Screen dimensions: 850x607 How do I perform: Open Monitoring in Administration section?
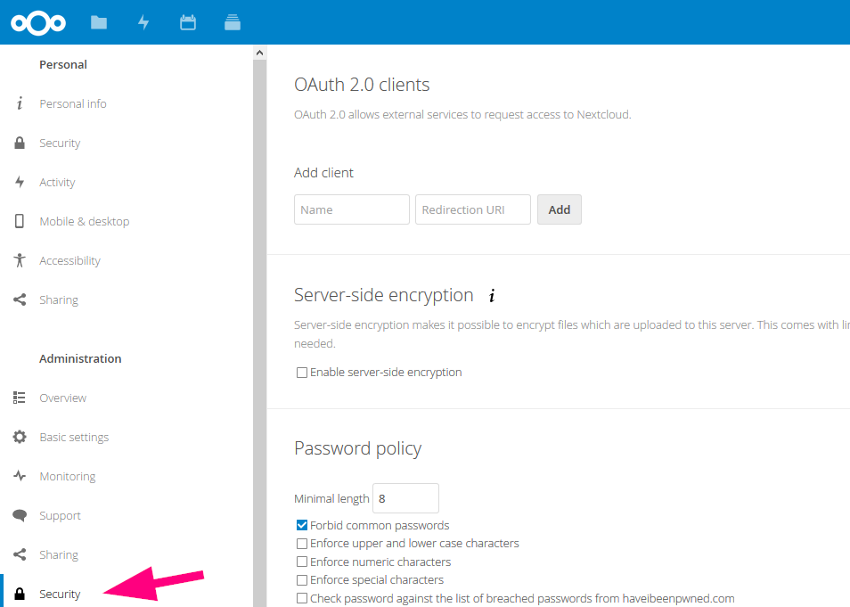click(x=67, y=475)
